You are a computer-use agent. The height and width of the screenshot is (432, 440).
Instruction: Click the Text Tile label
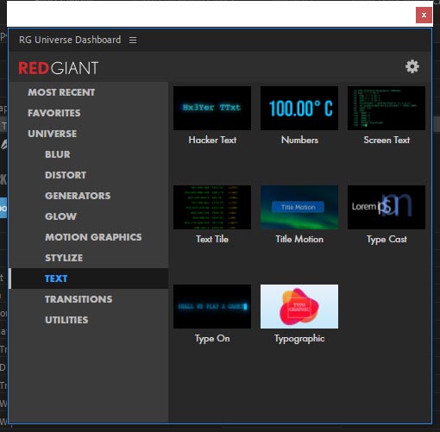(212, 239)
